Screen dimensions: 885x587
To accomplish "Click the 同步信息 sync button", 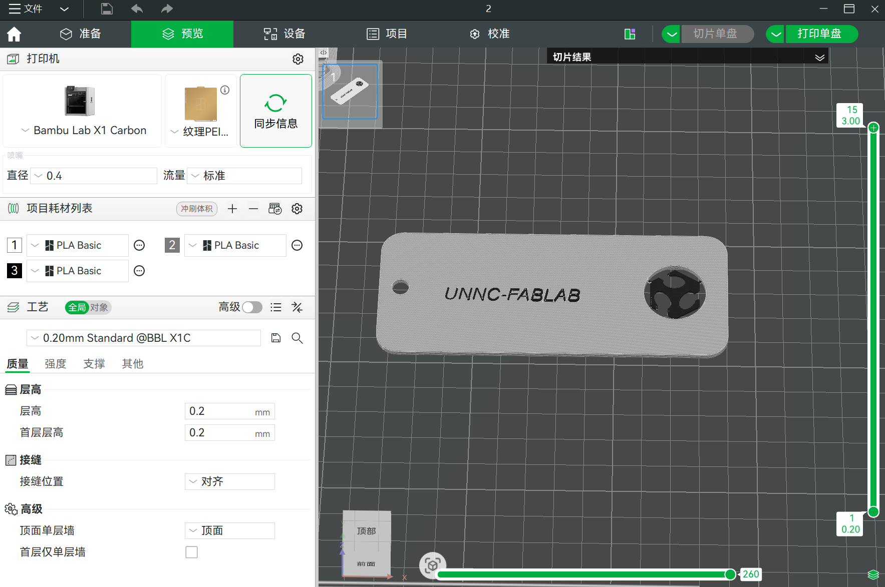I will [276, 111].
